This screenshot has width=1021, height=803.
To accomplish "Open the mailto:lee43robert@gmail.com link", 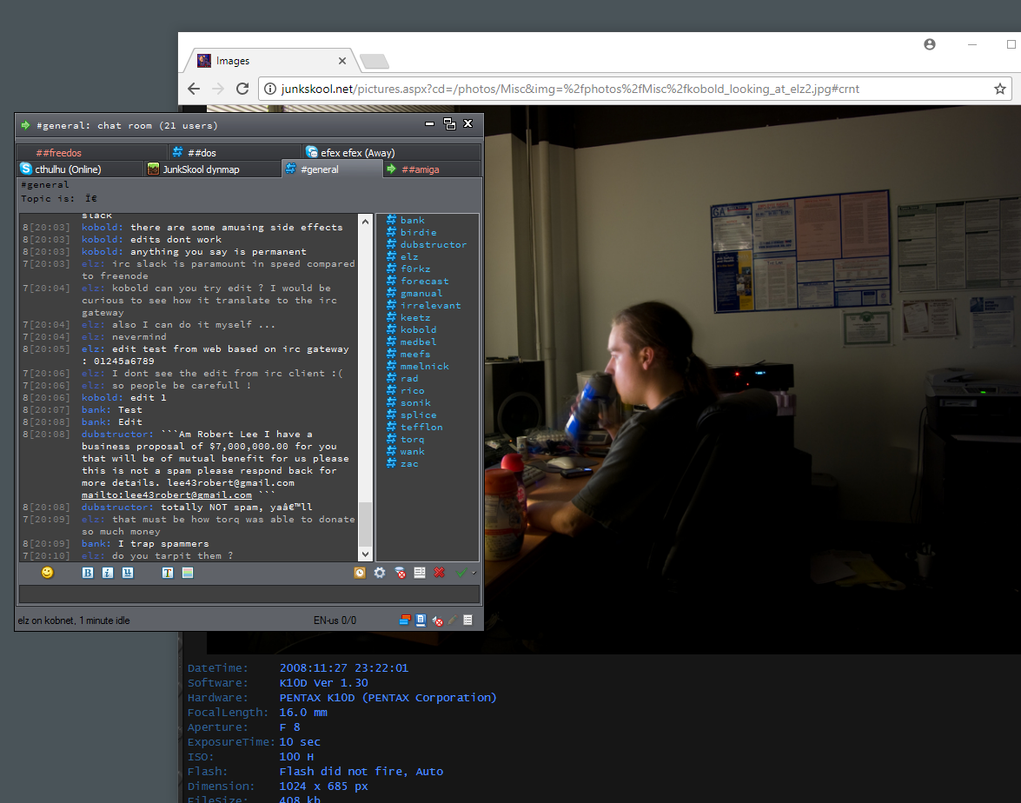I will pyautogui.click(x=167, y=495).
